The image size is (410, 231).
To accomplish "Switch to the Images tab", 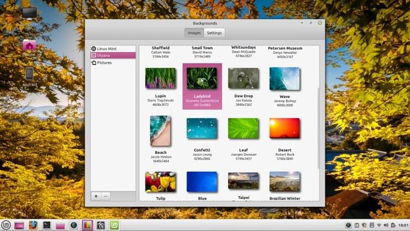I will pyautogui.click(x=194, y=33).
